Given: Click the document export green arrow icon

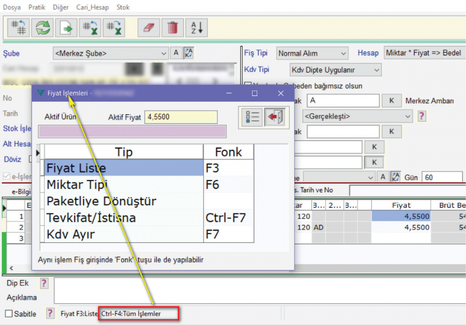Looking at the screenshot, I should [x=67, y=27].
